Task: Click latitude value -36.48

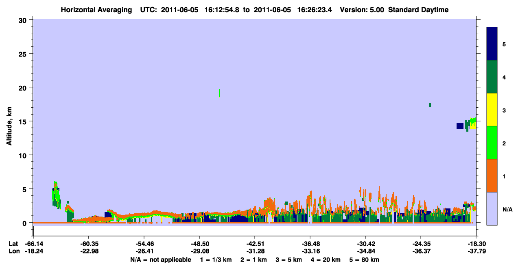Action: pyautogui.click(x=310, y=243)
